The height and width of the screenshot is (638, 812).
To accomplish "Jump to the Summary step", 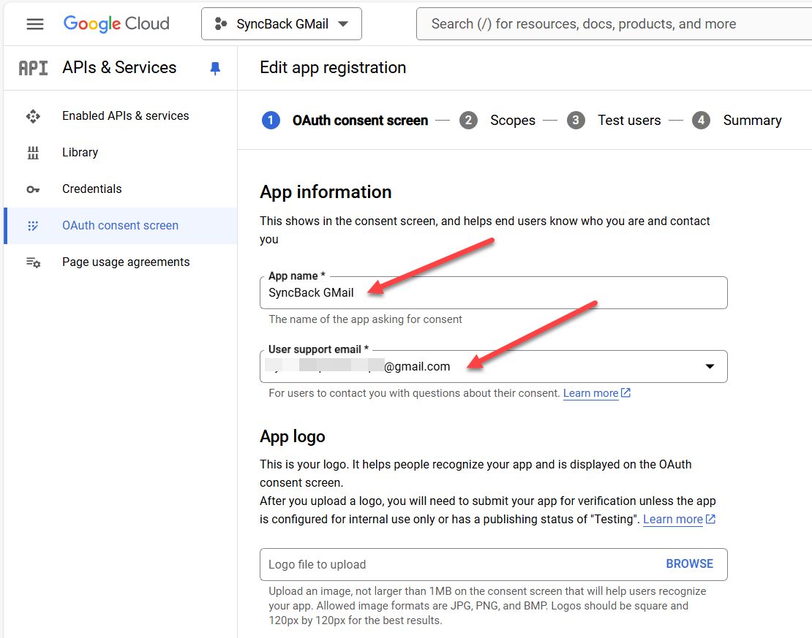I will [753, 120].
